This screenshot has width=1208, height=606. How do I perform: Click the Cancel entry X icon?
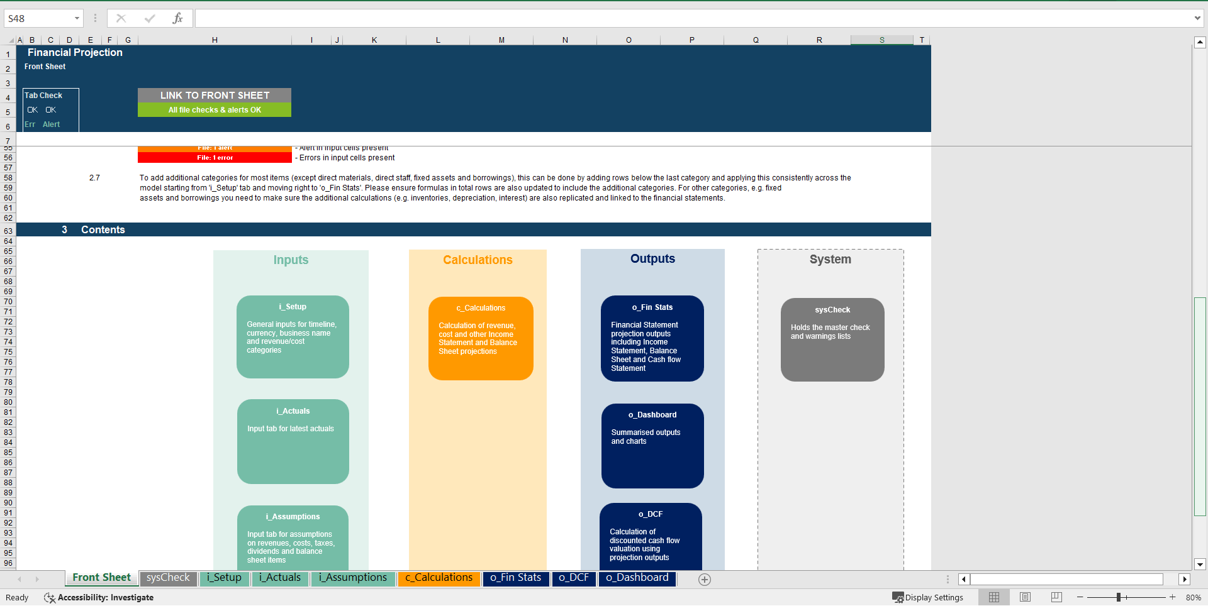click(121, 18)
